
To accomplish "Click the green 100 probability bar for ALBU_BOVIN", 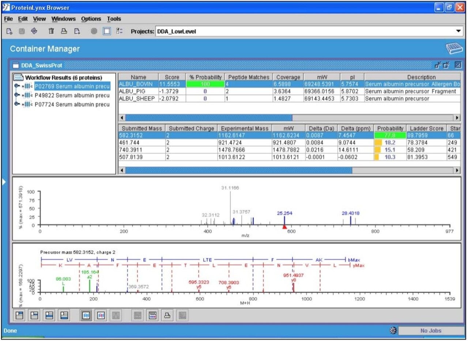I will click(x=205, y=84).
